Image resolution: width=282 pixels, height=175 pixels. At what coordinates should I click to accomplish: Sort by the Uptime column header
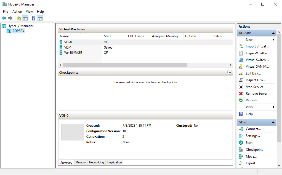pyautogui.click(x=197, y=36)
